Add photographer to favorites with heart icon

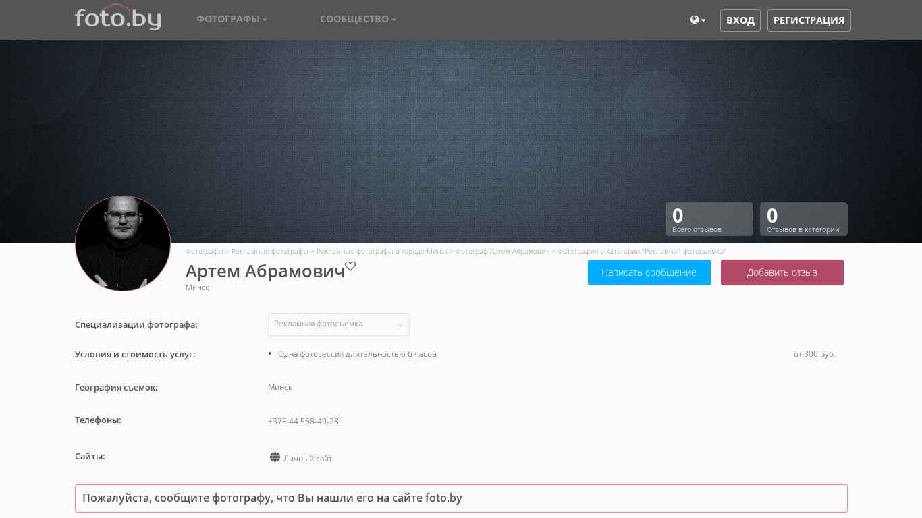coord(350,266)
